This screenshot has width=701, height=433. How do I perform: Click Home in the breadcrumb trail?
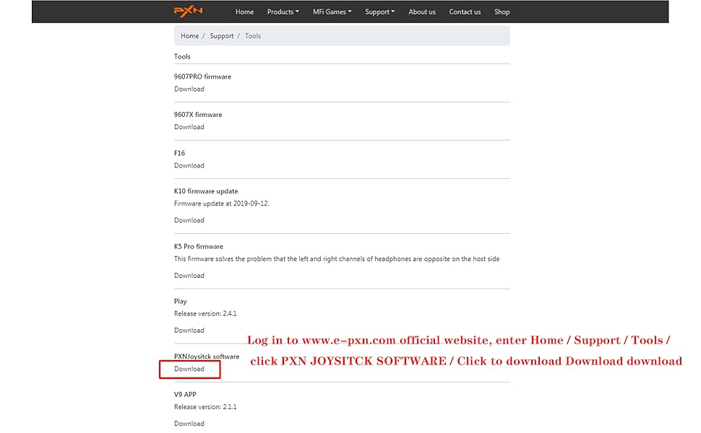coord(189,36)
